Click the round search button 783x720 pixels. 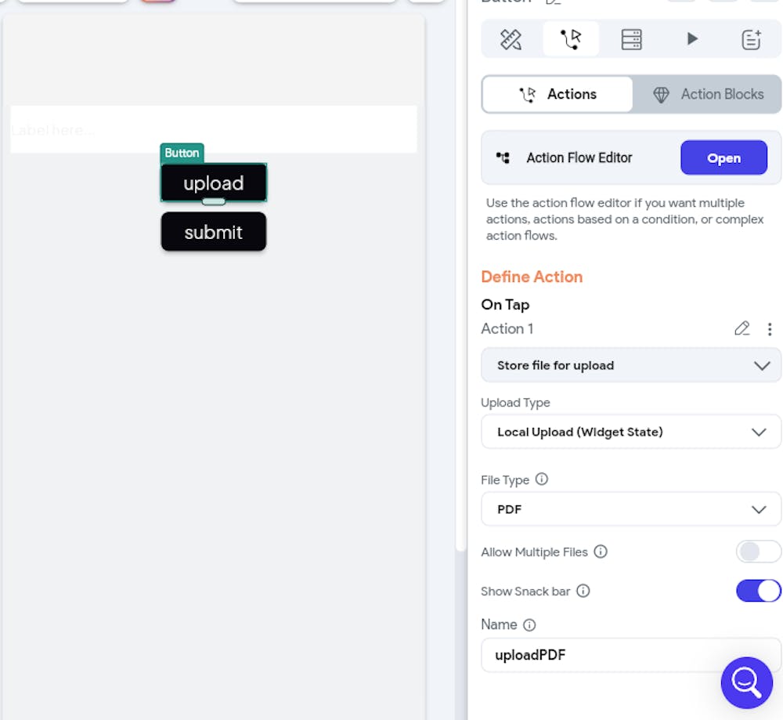746,682
